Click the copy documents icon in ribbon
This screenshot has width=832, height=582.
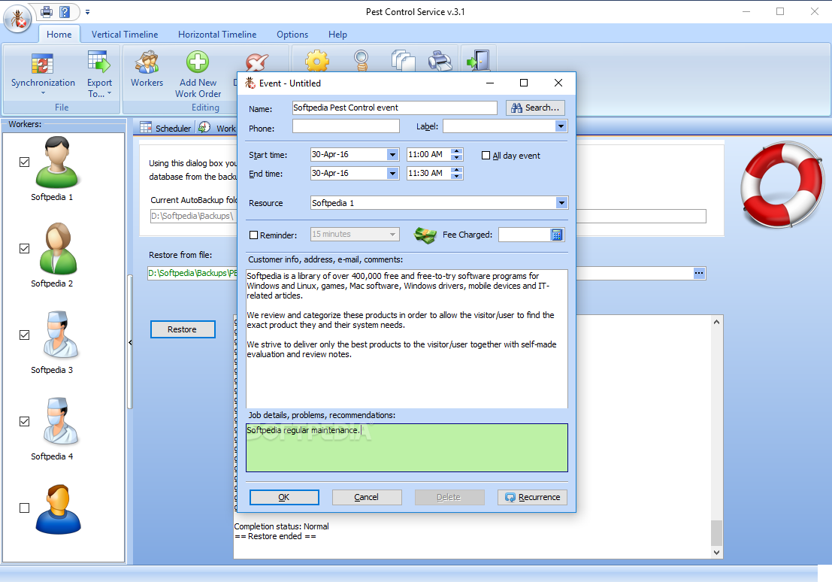(403, 61)
